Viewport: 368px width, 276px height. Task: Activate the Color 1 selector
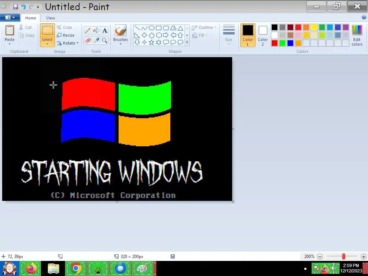coord(248,35)
